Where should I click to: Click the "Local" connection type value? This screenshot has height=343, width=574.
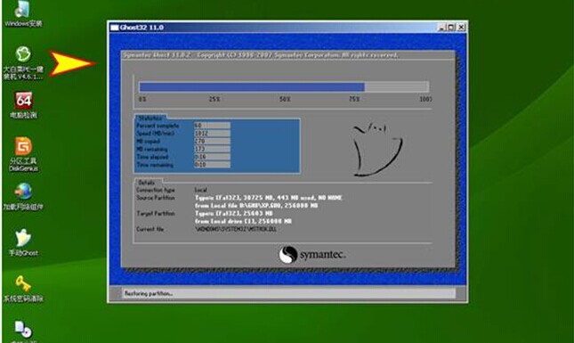point(200,190)
